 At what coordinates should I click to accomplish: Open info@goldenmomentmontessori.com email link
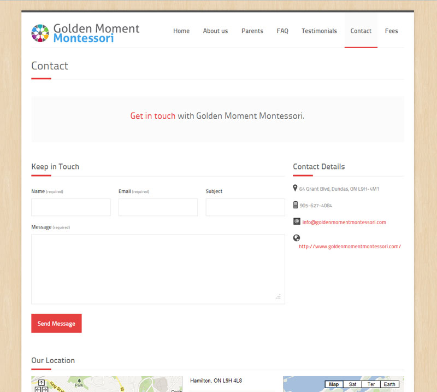[344, 223]
